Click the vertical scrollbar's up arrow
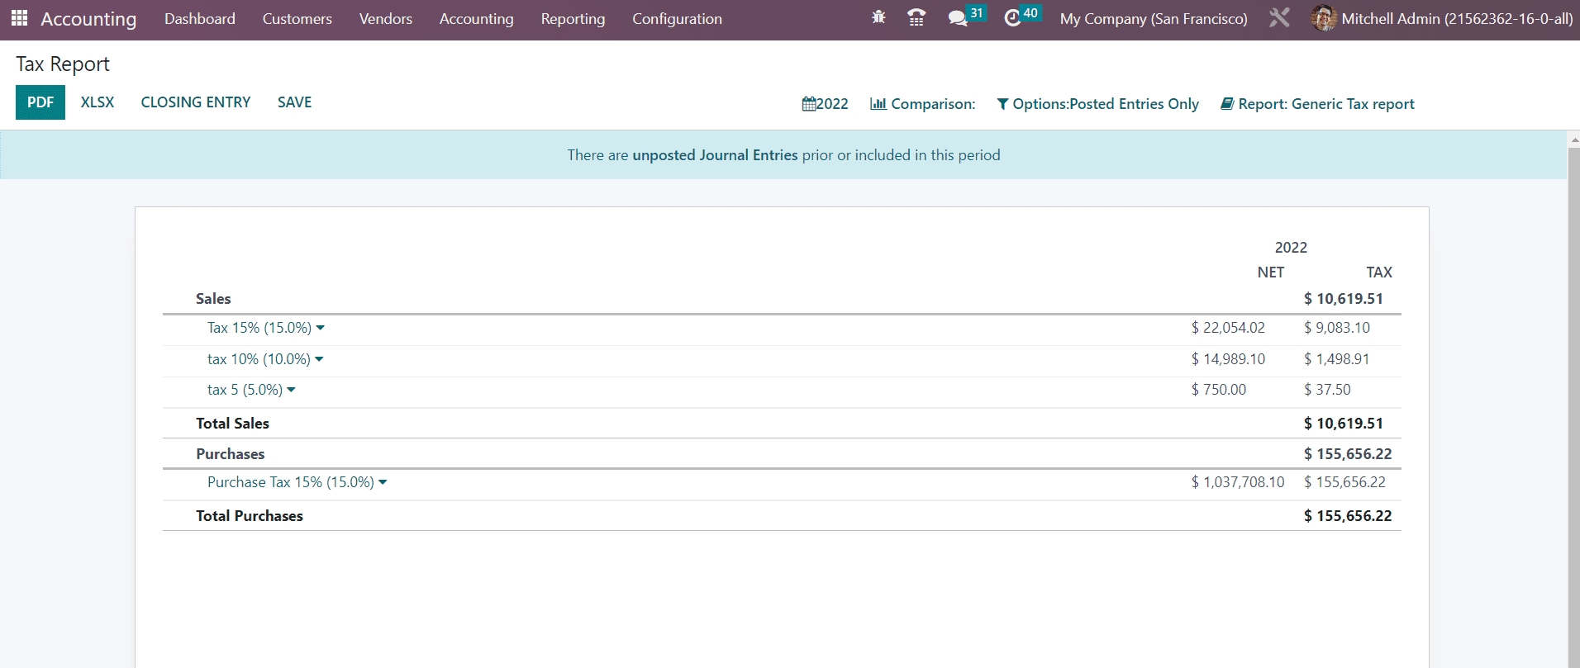The height and width of the screenshot is (668, 1580). click(x=1573, y=140)
